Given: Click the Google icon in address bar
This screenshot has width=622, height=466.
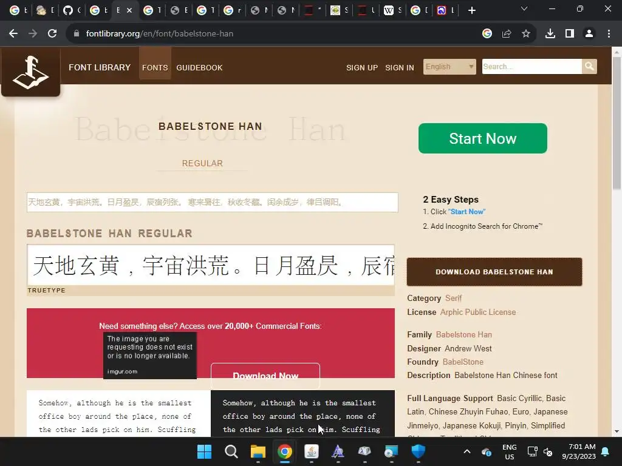Looking at the screenshot, I should point(487,34).
